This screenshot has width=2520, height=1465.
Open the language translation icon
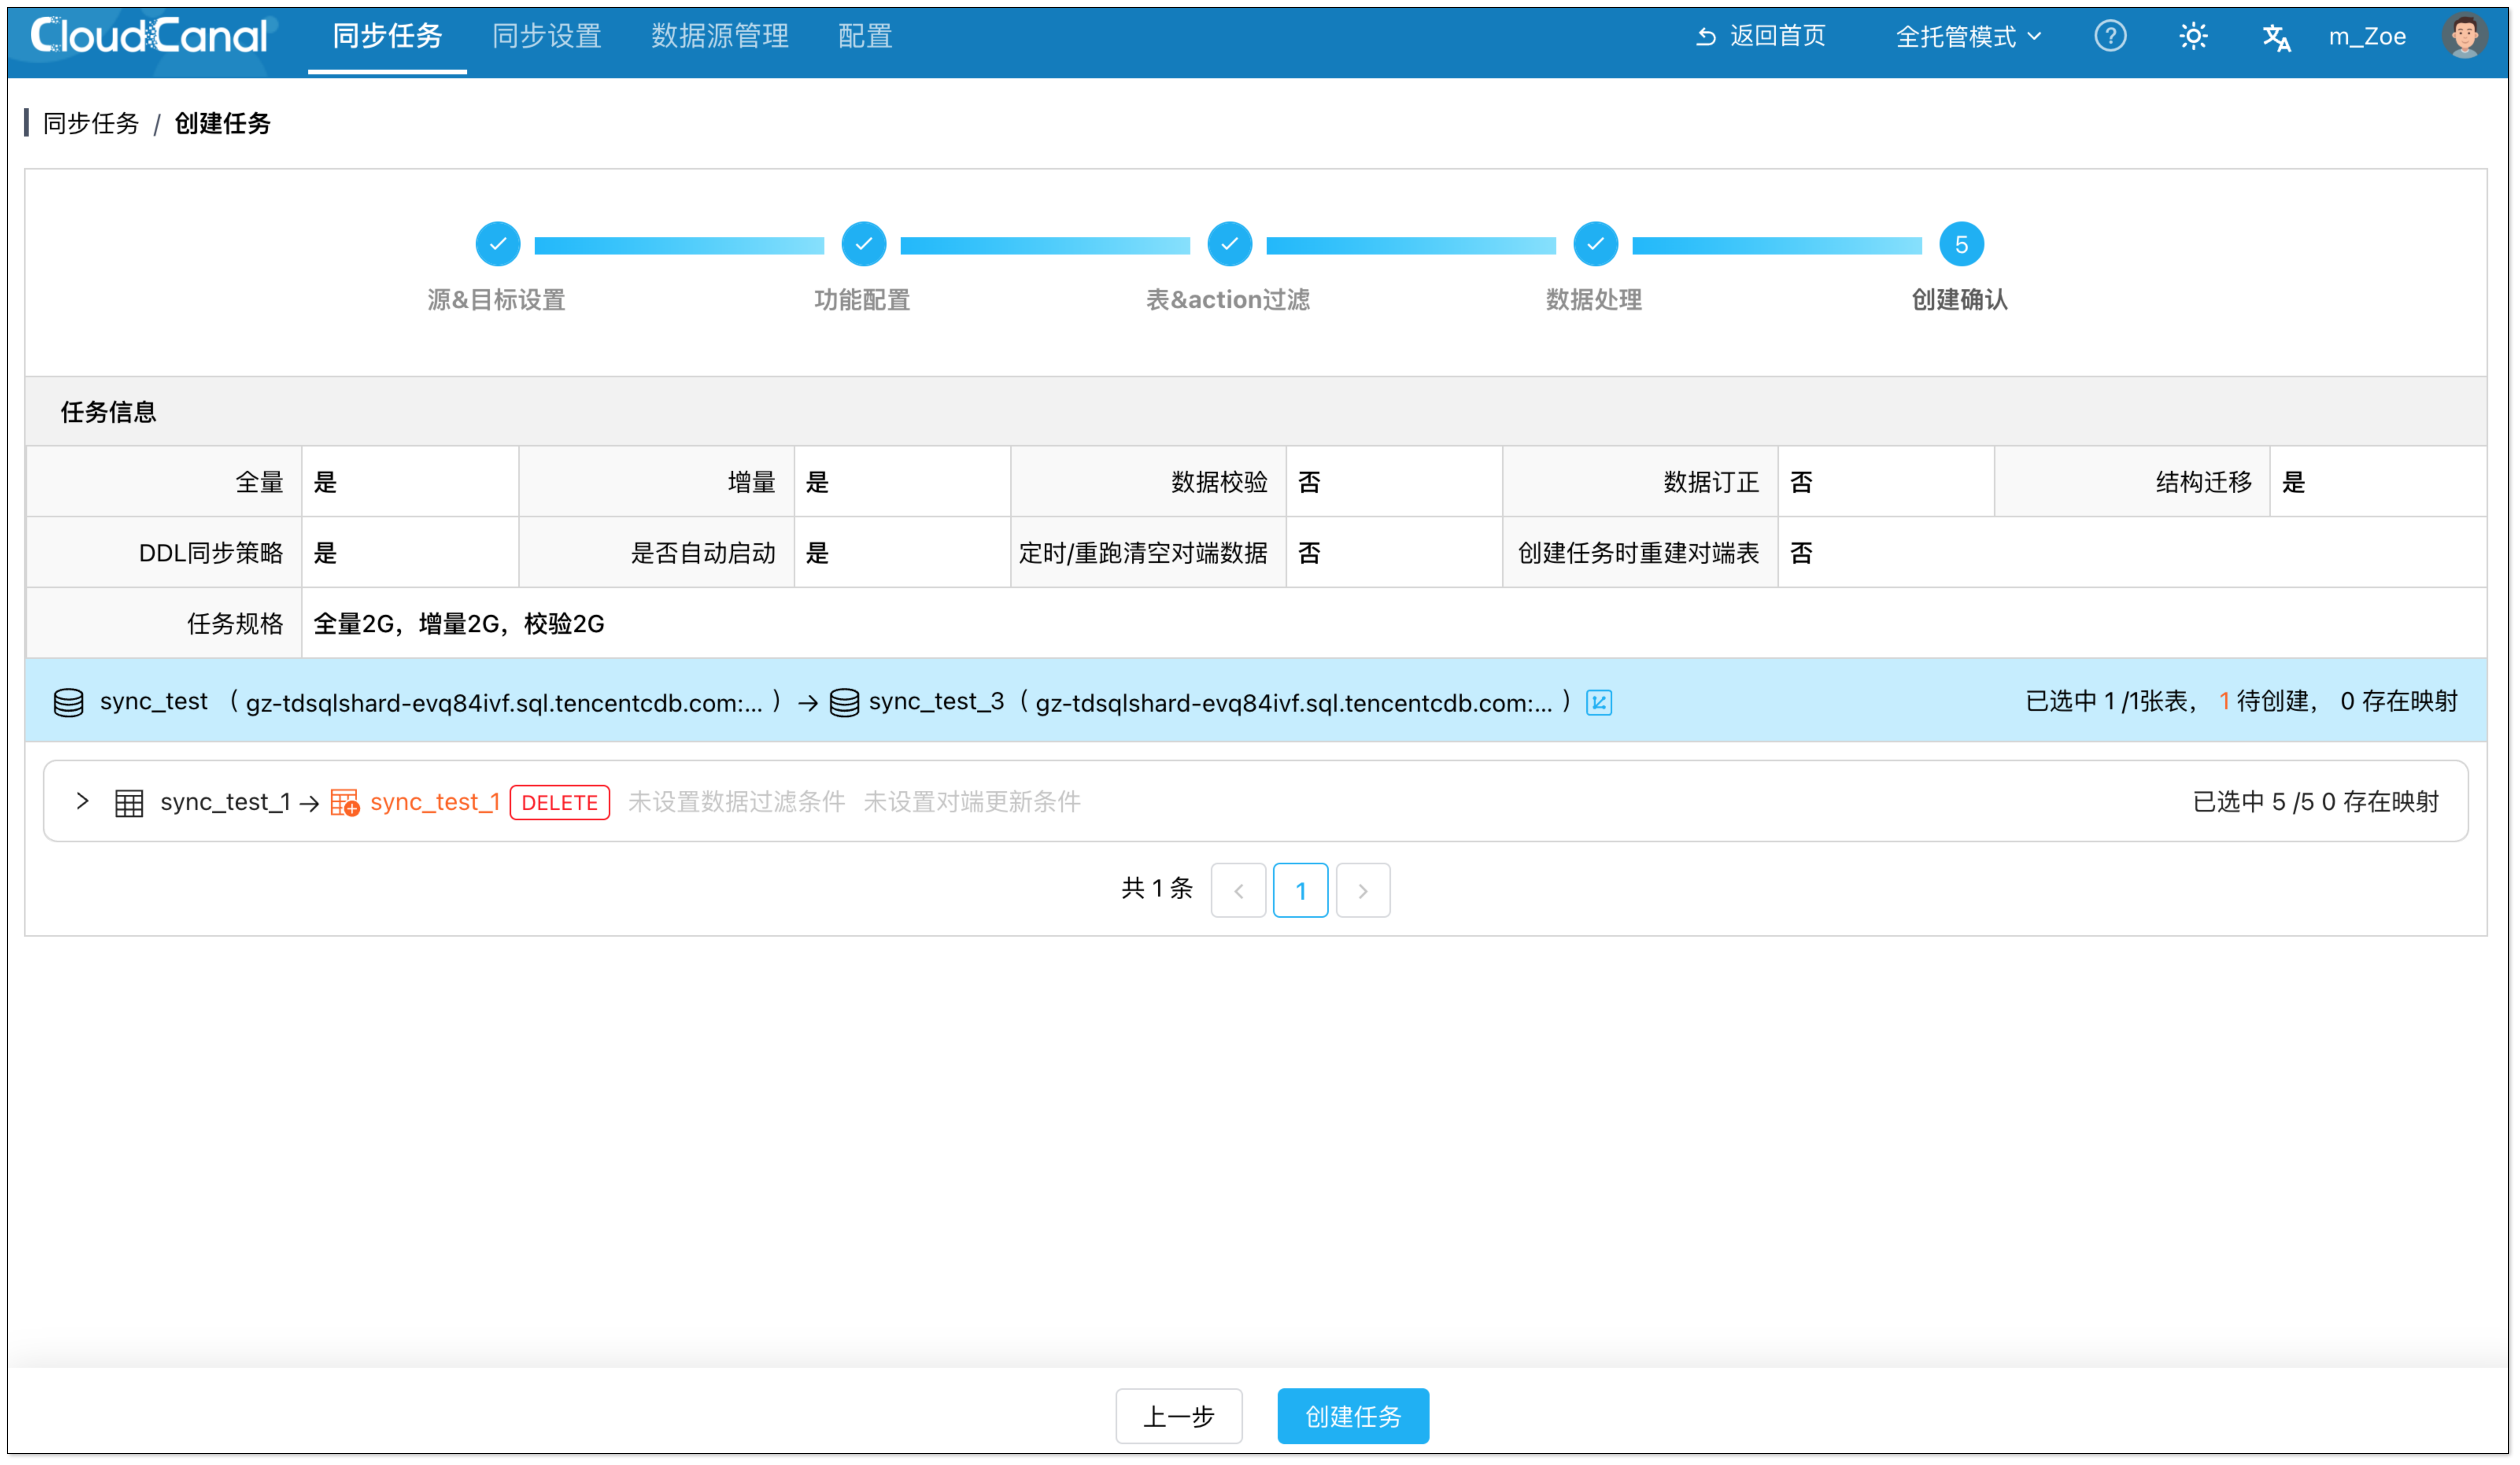(x=2276, y=37)
